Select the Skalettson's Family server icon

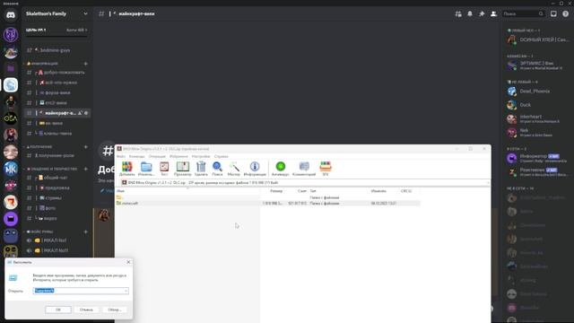(11, 85)
